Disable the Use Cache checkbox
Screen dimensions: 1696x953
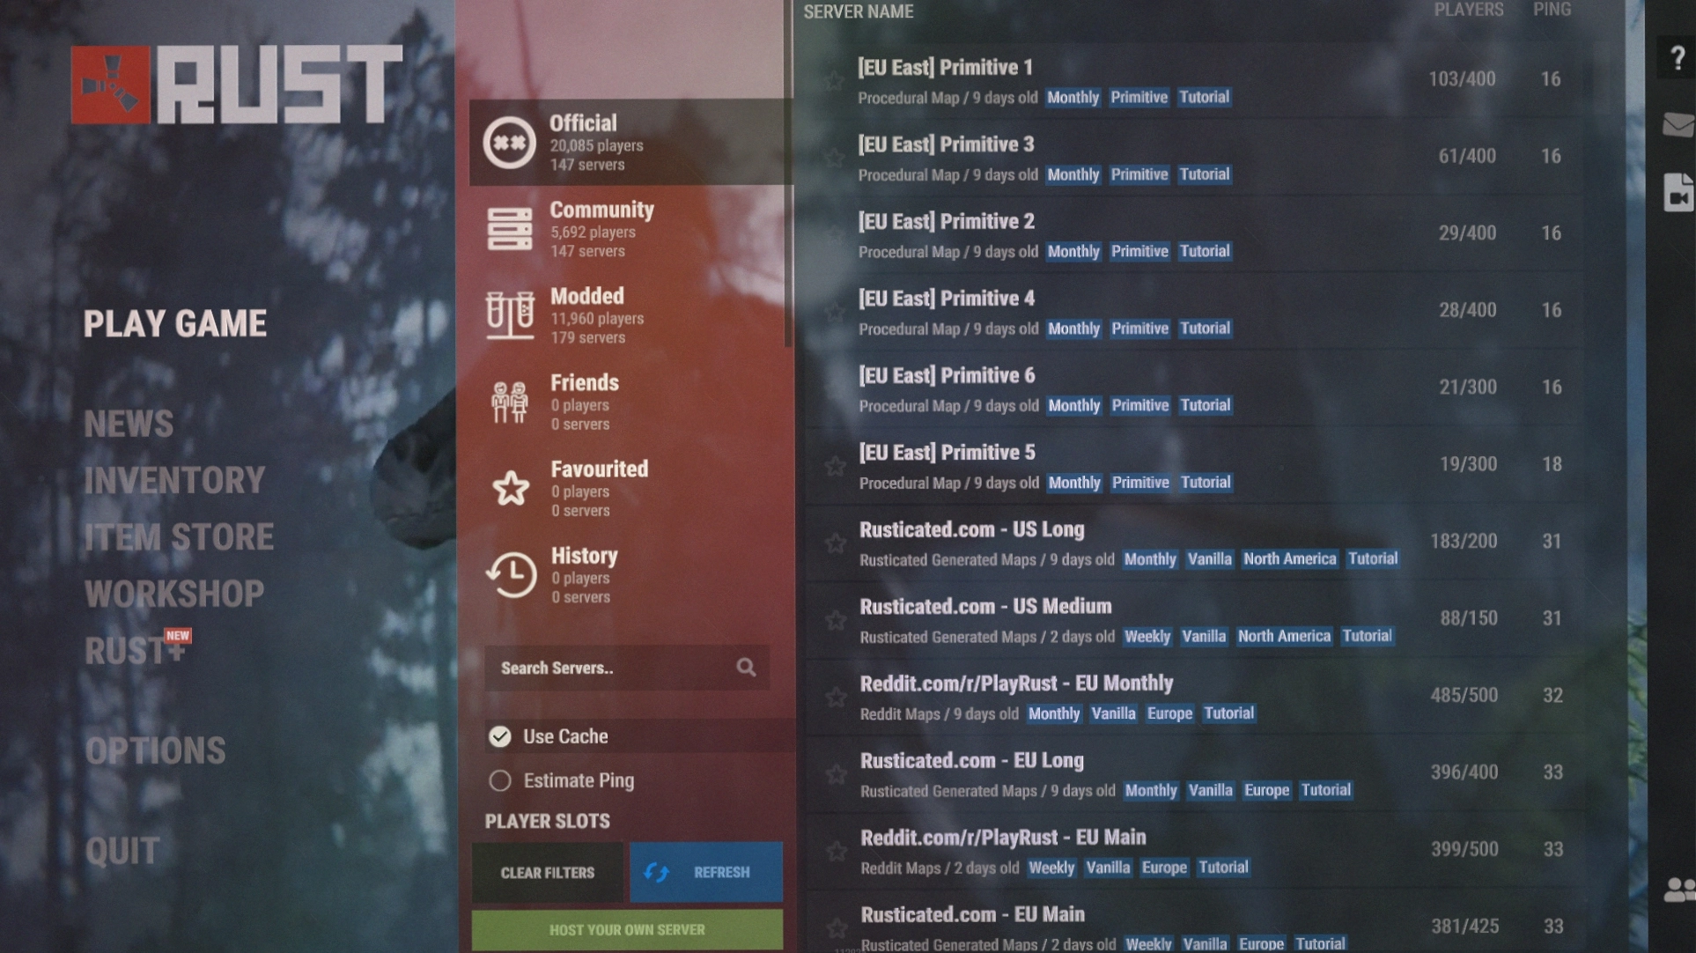(500, 736)
